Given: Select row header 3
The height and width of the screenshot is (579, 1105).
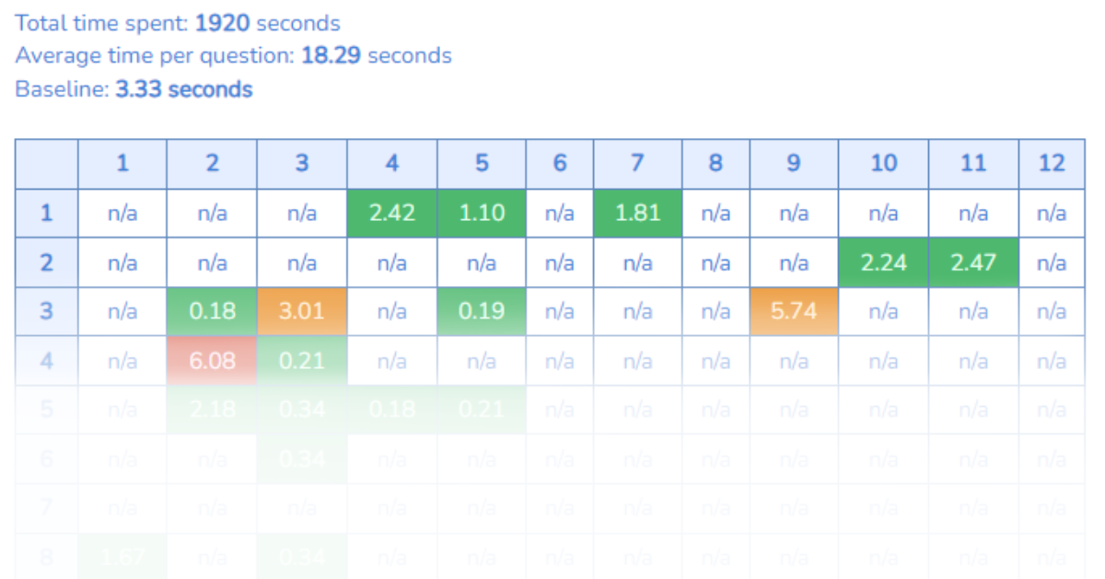Looking at the screenshot, I should (x=46, y=311).
